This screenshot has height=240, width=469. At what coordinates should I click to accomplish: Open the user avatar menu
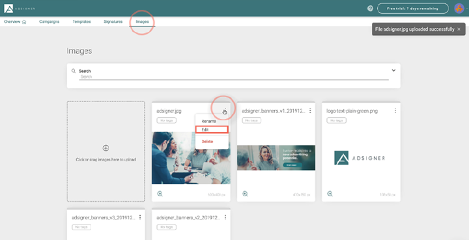tap(459, 8)
